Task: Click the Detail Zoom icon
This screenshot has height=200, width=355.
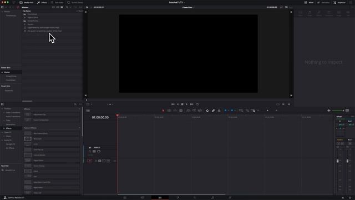Action: pyautogui.click(x=247, y=111)
